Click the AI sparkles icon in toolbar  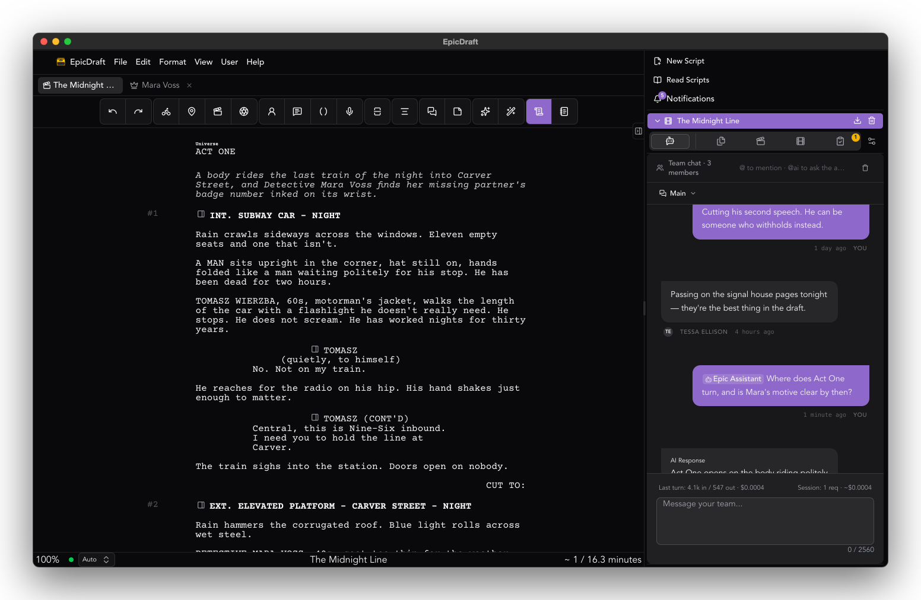click(x=485, y=111)
